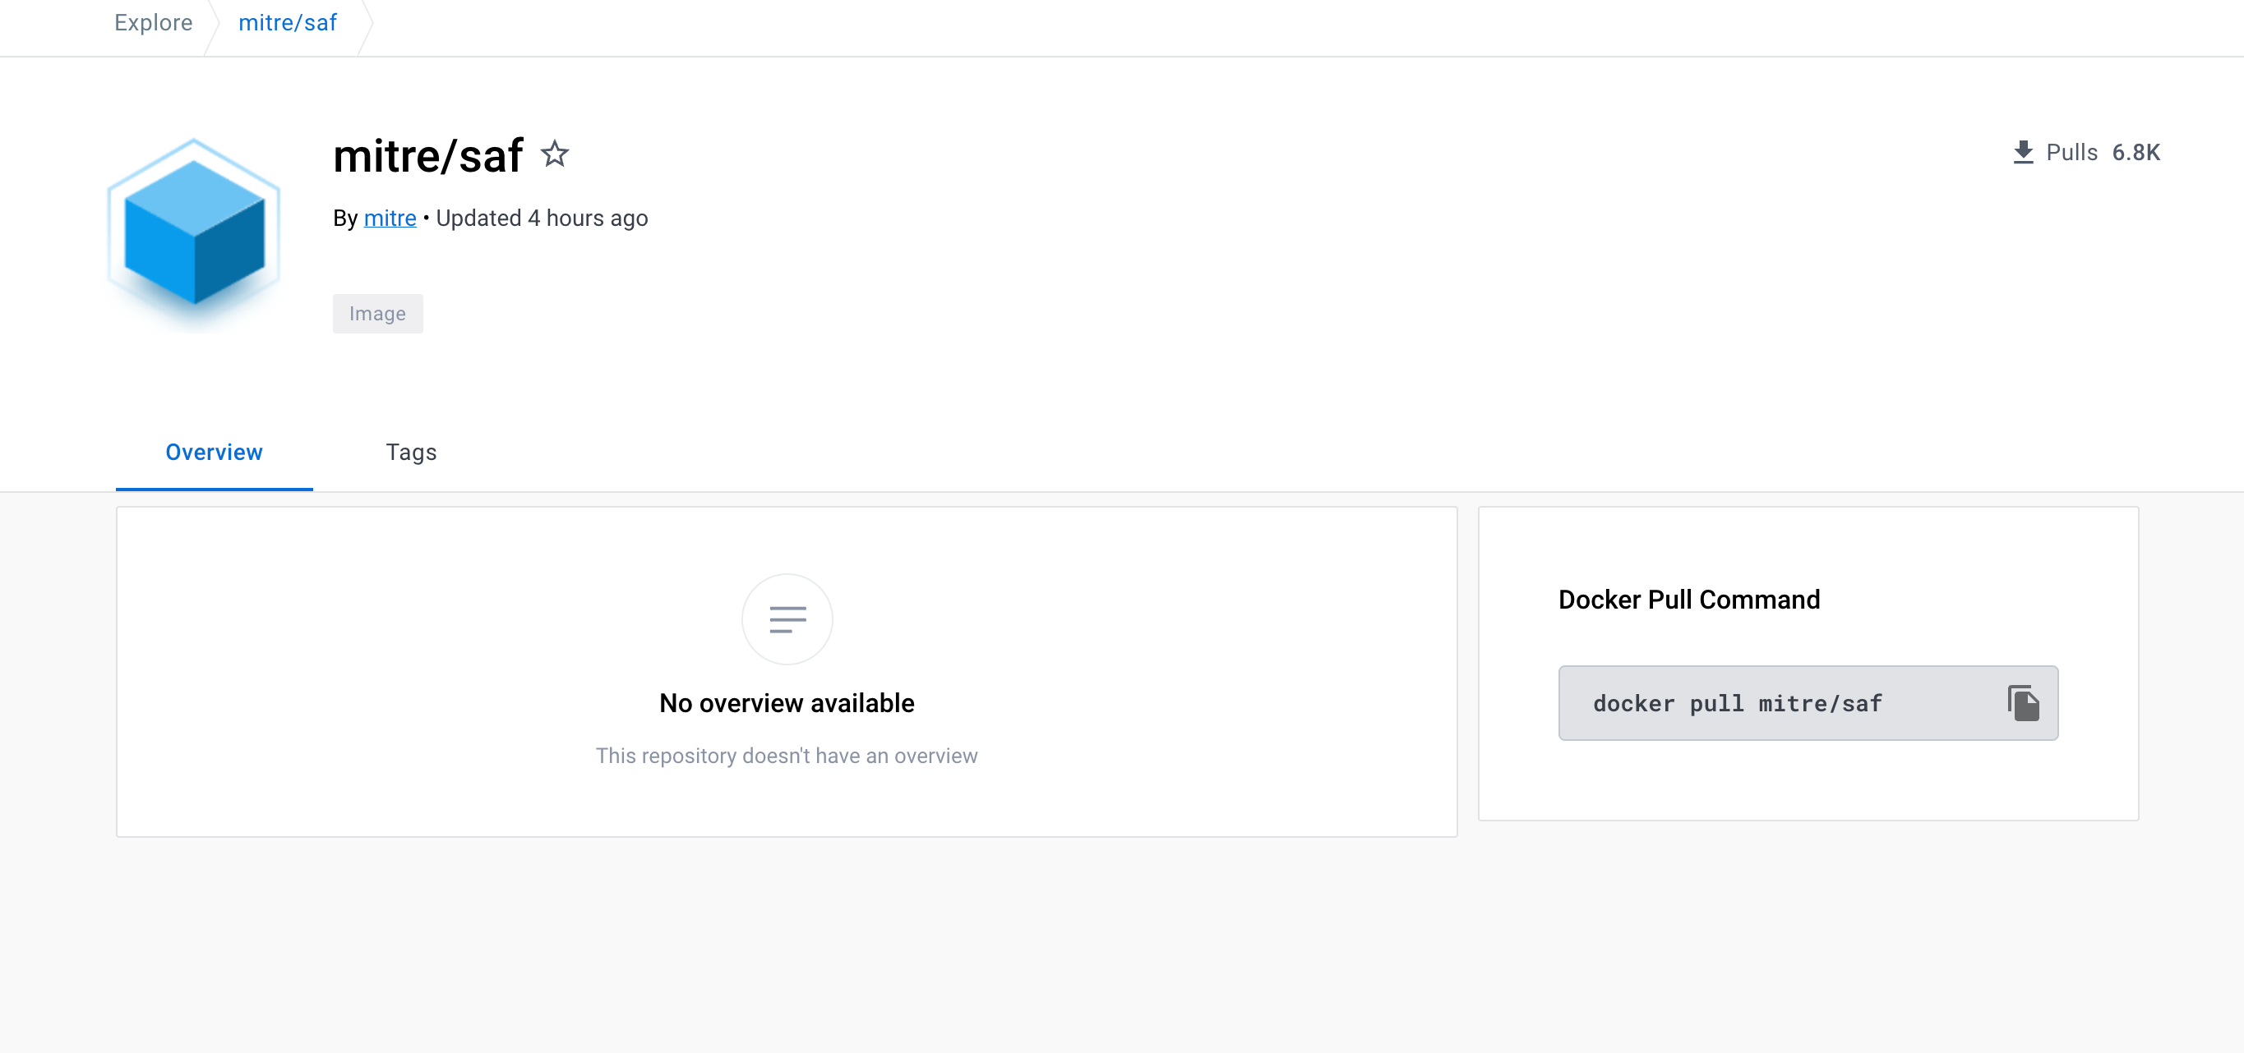Select the Overview tab
The height and width of the screenshot is (1053, 2244).
[x=215, y=453]
